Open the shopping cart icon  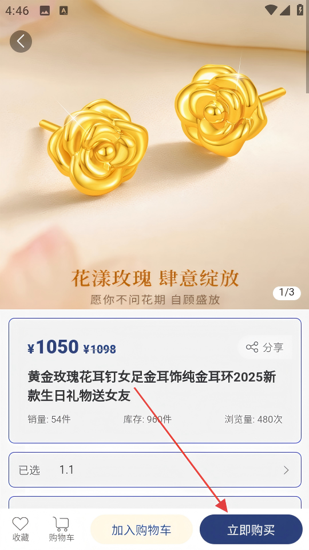61,524
